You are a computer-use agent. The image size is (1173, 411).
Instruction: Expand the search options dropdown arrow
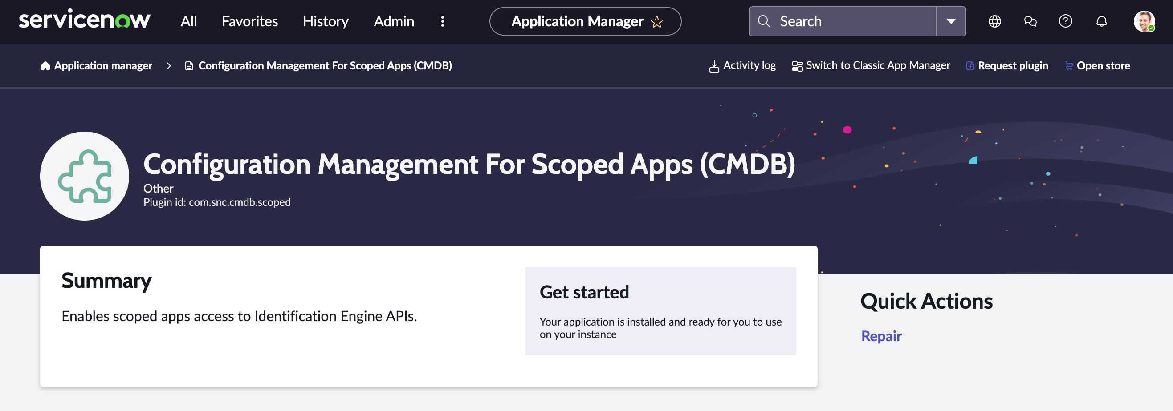click(x=951, y=21)
